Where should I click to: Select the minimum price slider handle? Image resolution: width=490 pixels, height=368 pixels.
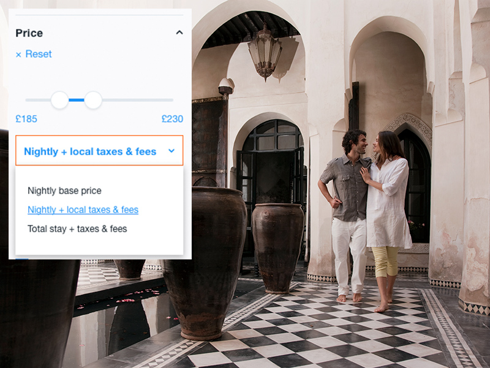coord(59,100)
